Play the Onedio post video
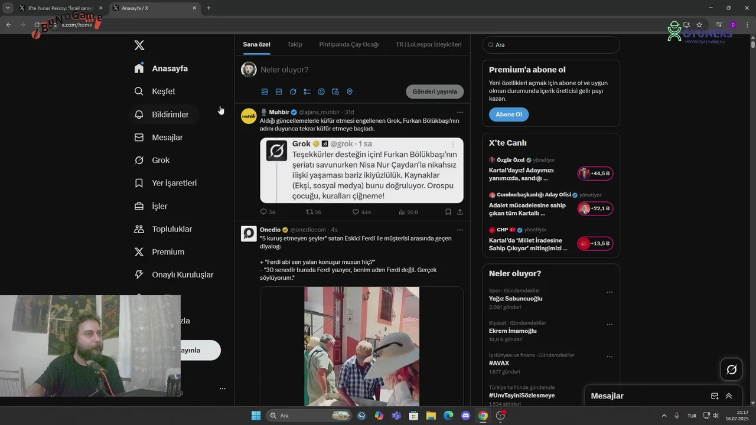Screen dimensions: 756x425 point(361,346)
